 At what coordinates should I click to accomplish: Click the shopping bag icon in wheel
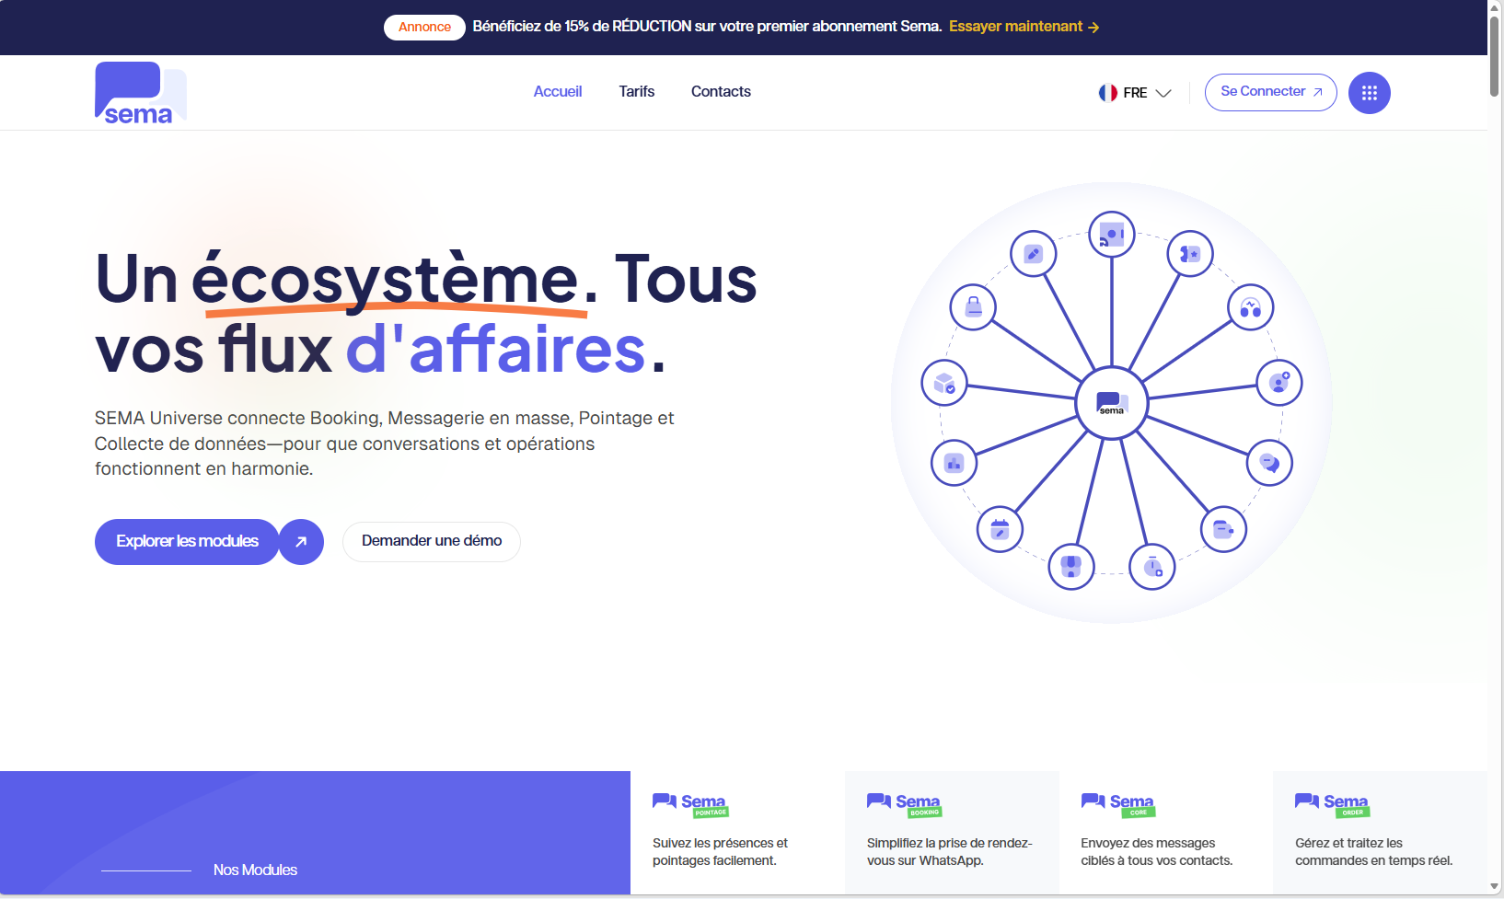pos(974,307)
